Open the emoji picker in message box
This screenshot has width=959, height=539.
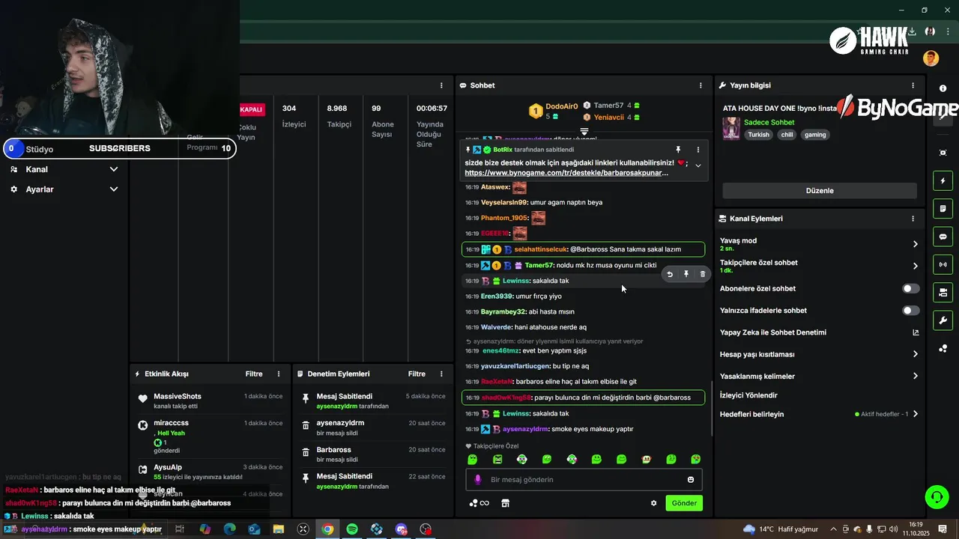(691, 480)
